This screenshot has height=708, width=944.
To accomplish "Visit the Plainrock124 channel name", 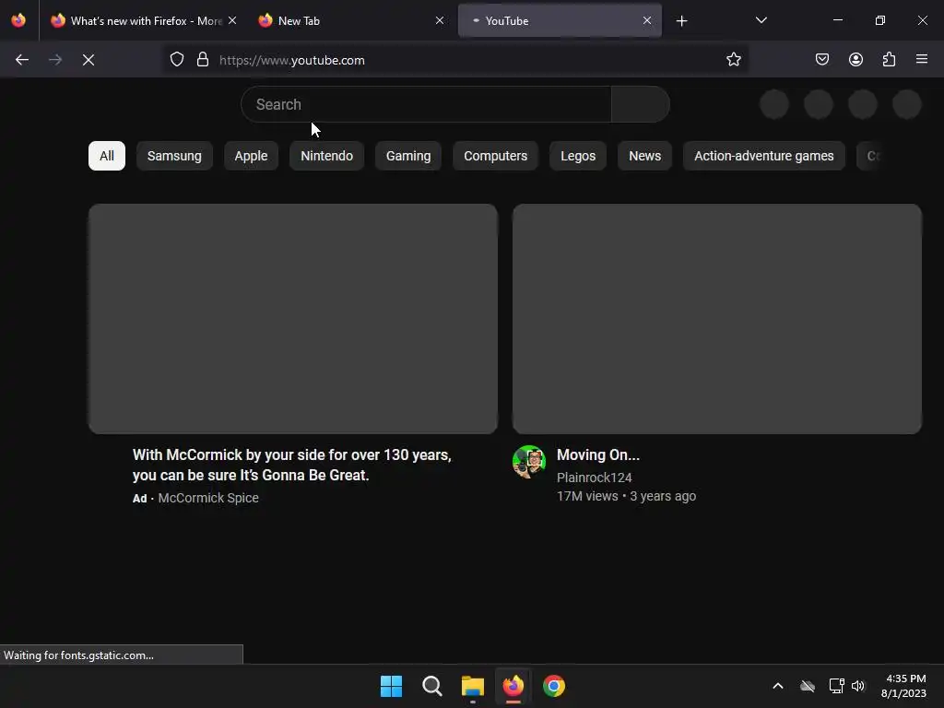I will [x=595, y=478].
